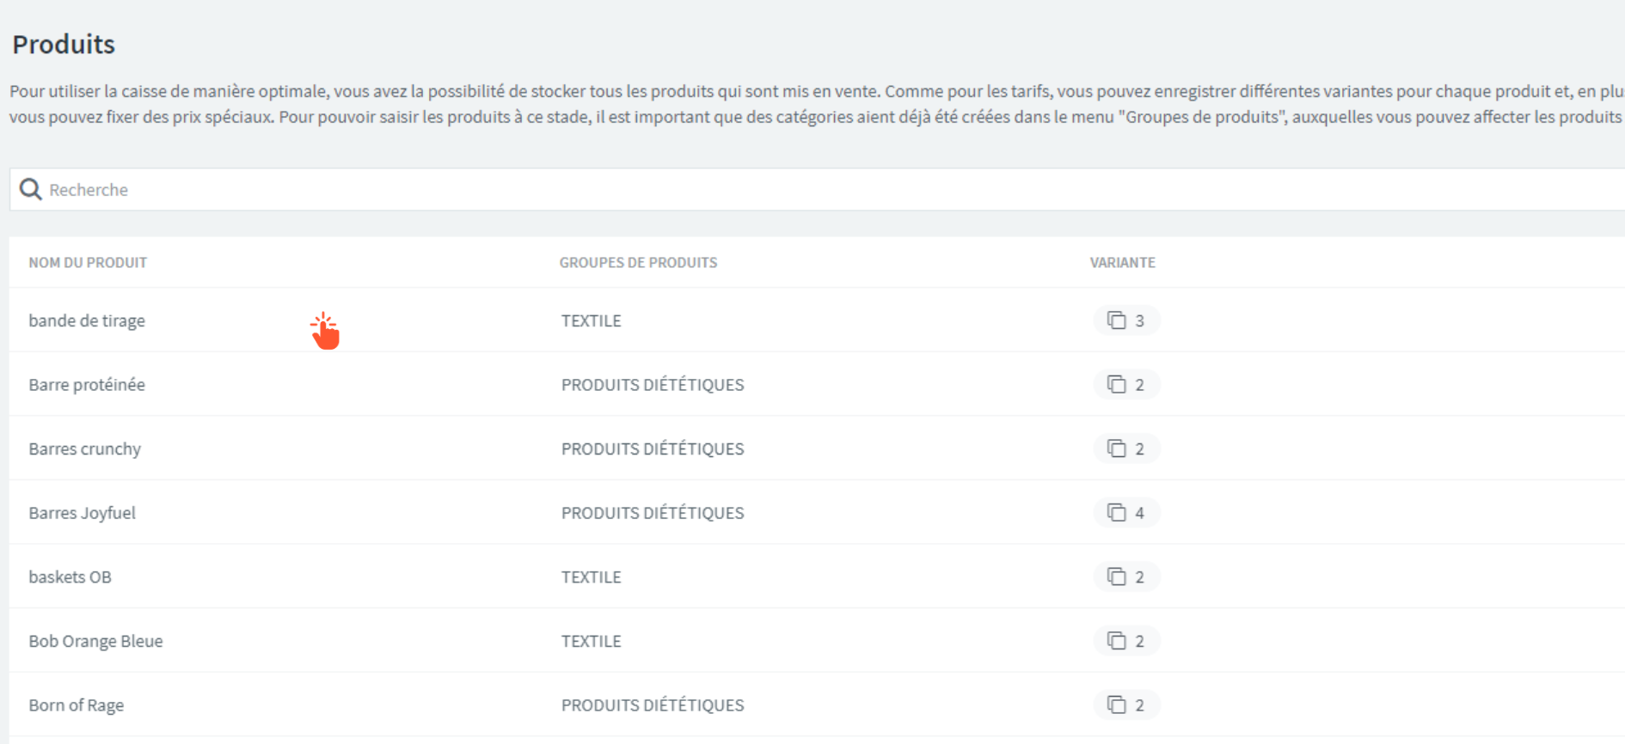Open product Bob Orange Bleue
1625x744 pixels.
click(95, 641)
